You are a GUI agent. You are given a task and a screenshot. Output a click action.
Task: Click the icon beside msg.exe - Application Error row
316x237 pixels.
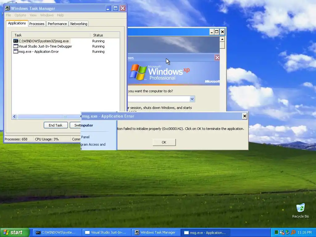[x=15, y=52]
